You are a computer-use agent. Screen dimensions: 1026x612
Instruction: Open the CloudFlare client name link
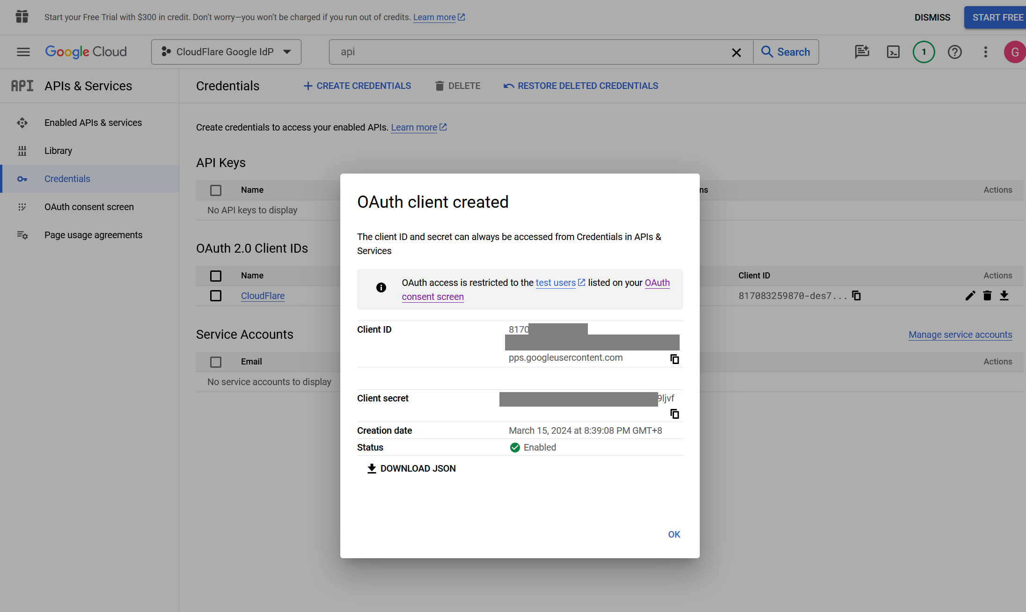[263, 296]
